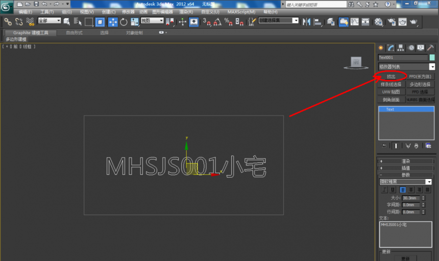Toggle the Angle Snap icon
Screen dimensions: 439x261
[x=217, y=22]
